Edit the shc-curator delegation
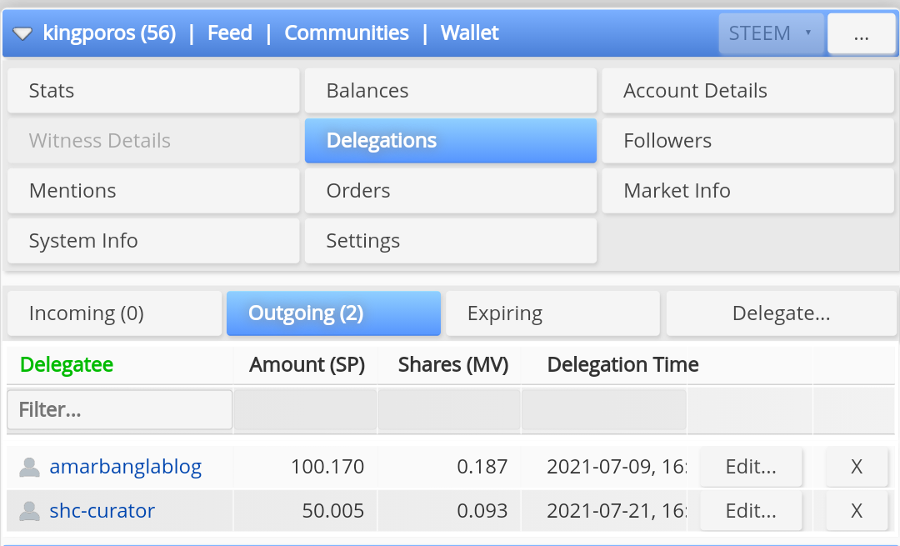The width and height of the screenshot is (900, 546). point(751,510)
